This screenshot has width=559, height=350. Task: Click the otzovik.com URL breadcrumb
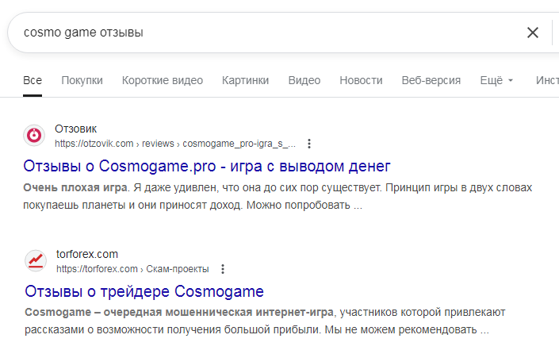click(x=175, y=144)
